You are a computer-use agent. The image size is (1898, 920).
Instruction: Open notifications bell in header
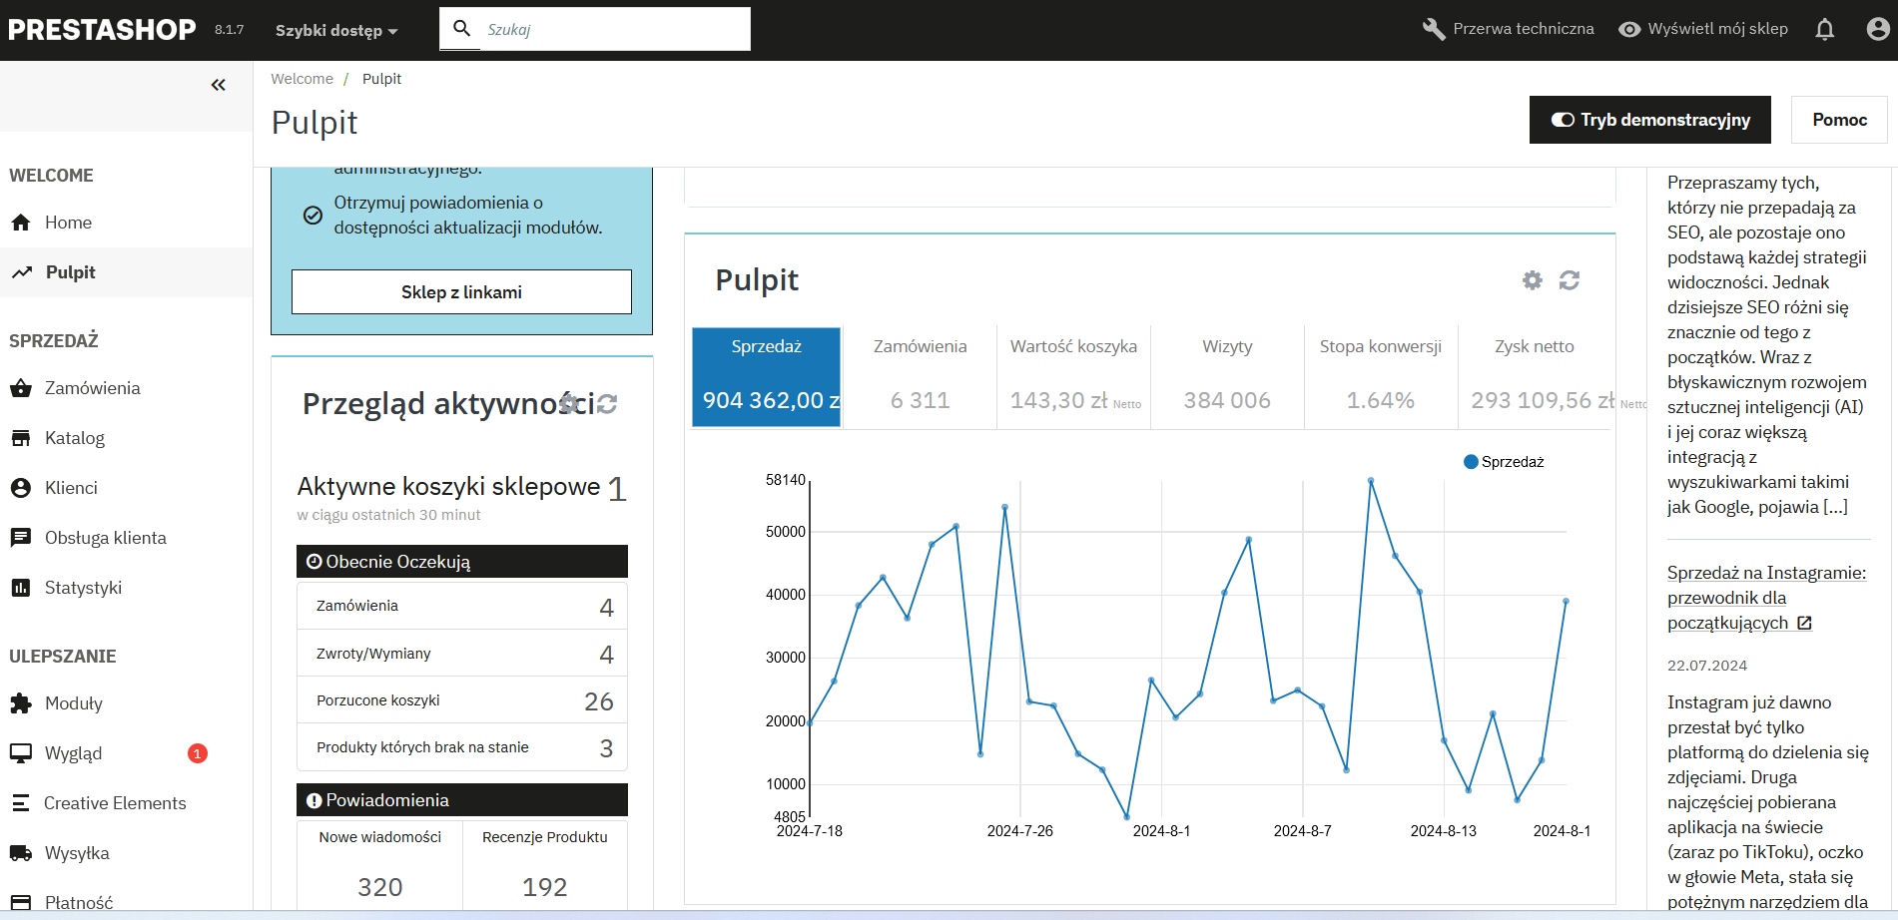pos(1824,30)
